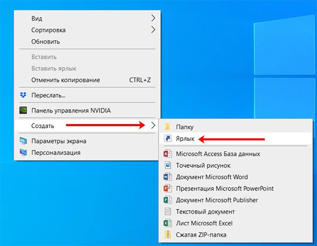Viewport: 317px width, 246px height.
Task: Click the CTRL+Z shortcut label
Action: coord(140,80)
